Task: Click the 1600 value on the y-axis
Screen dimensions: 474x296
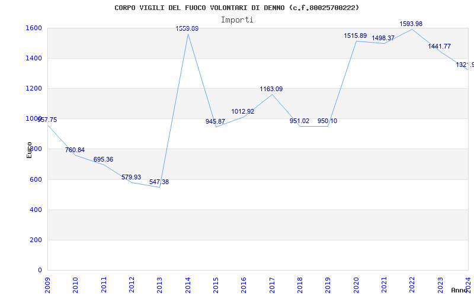Action: point(33,28)
